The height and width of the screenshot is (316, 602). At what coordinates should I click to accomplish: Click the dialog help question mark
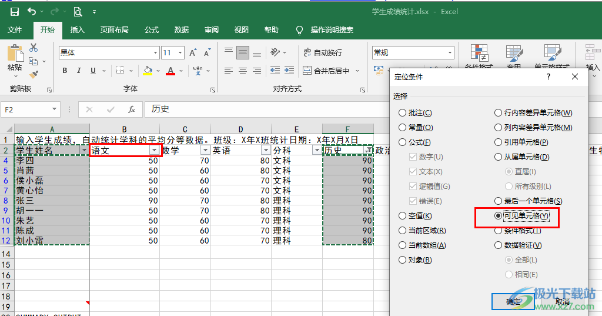coord(549,77)
